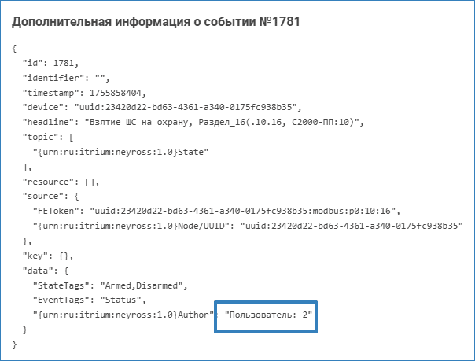Image resolution: width=475 pixels, height=361 pixels.
Task: Click the '"key": {},' line
Action: pos(48,256)
